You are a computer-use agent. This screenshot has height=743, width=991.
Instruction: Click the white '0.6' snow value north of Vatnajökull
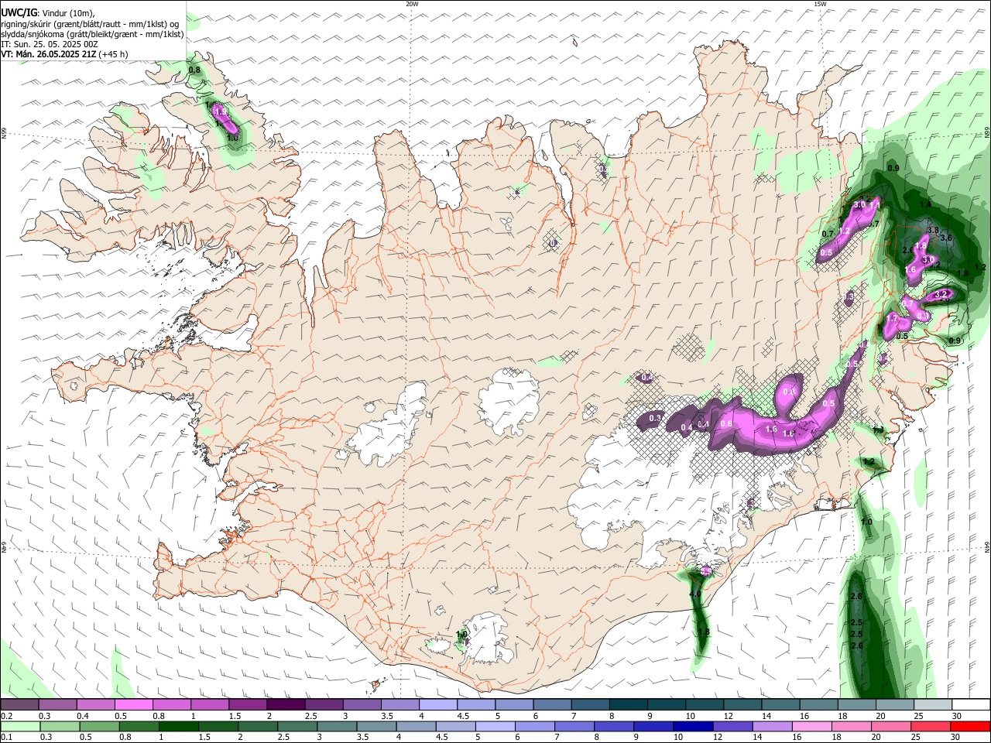pos(726,423)
